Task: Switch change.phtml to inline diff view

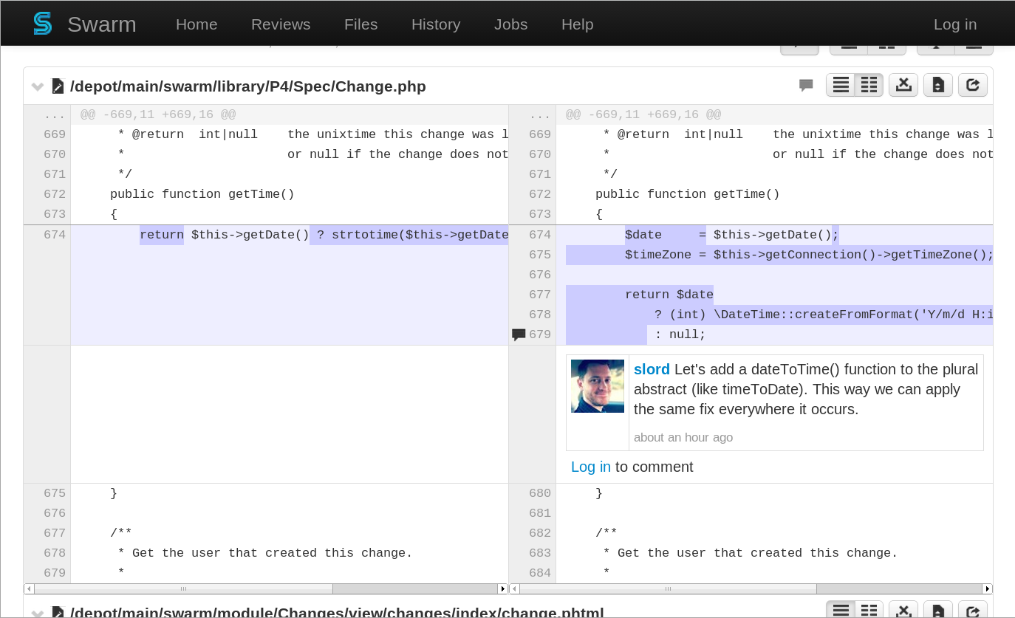Action: point(841,611)
